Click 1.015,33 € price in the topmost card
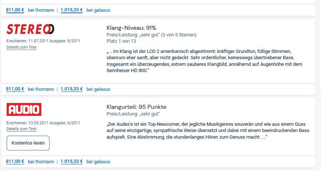321x171 pixels. coord(72,10)
